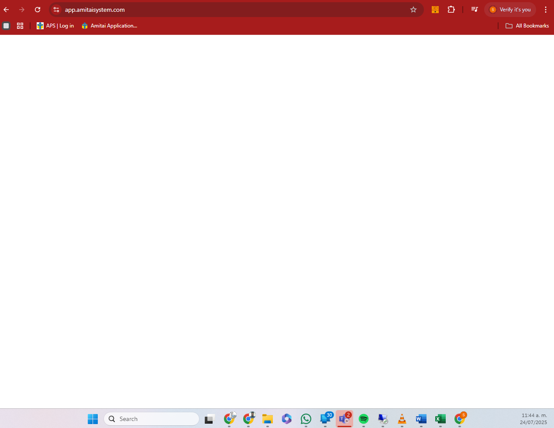Open the clock and date panel

click(533, 419)
